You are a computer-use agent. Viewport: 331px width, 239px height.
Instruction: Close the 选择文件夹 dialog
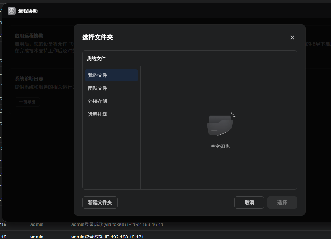[x=292, y=38]
